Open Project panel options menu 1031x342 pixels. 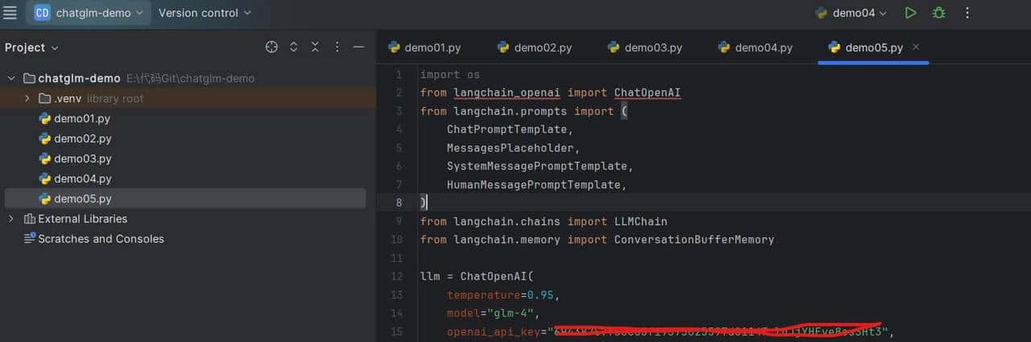(x=337, y=47)
